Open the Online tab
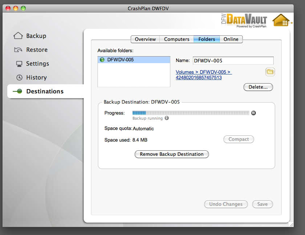This screenshot has width=305, height=235. coord(231,39)
